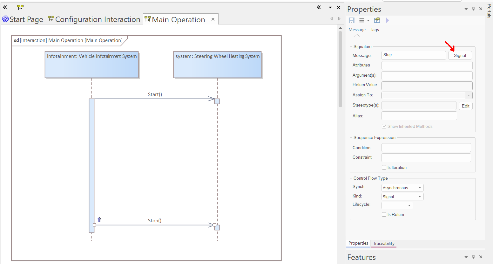Click the small up arrow near Stop message
The height and width of the screenshot is (264, 493).
99,219
